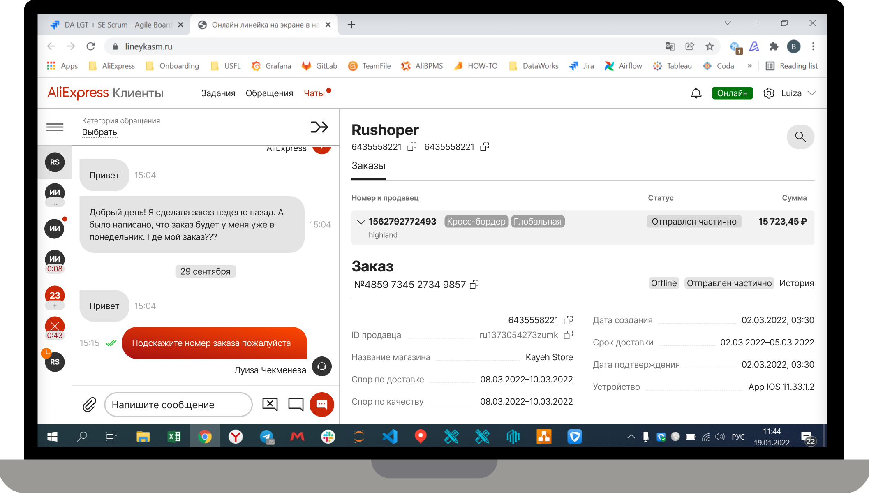Reload the lineykasm.ru page

coord(91,46)
